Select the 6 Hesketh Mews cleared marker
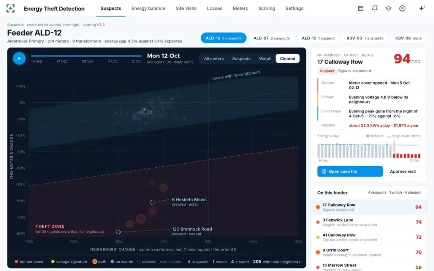The height and width of the screenshot is (271, 434). point(152,202)
